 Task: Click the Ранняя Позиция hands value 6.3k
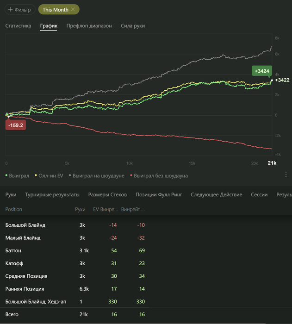pyautogui.click(x=84, y=289)
